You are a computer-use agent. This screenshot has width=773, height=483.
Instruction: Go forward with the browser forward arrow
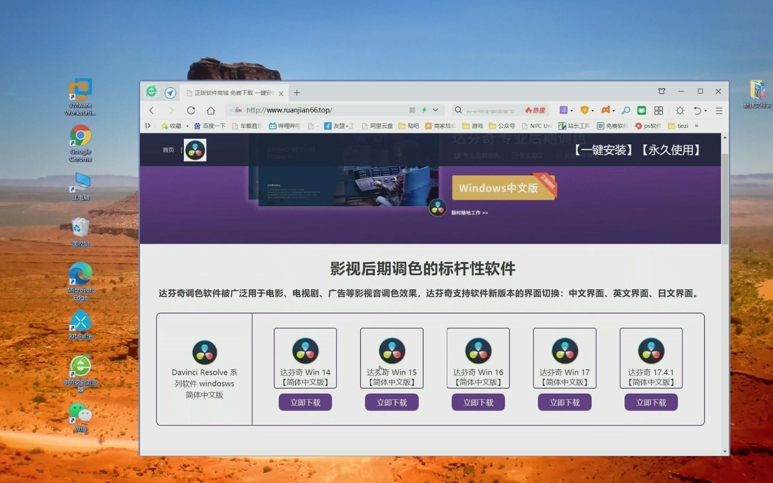pyautogui.click(x=171, y=110)
